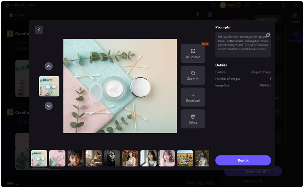This screenshot has width=304, height=188.
Task: Open the black and white couple thumbnail
Action: tap(112, 158)
